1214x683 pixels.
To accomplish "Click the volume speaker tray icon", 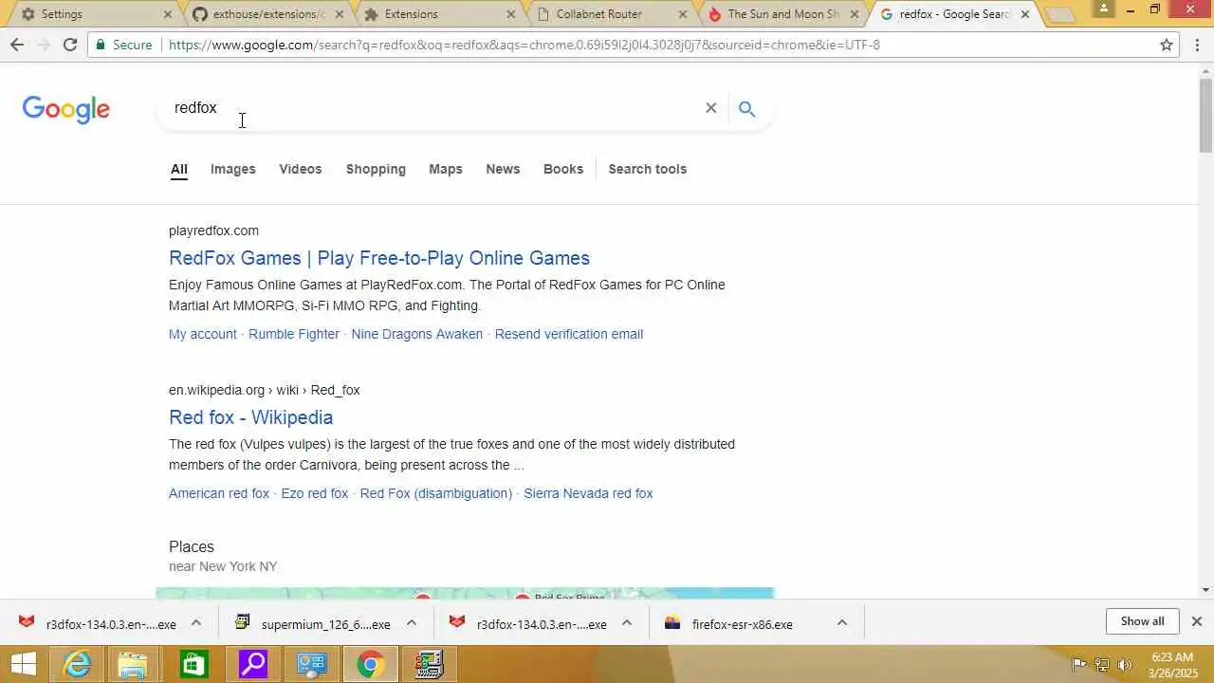I will (x=1125, y=664).
